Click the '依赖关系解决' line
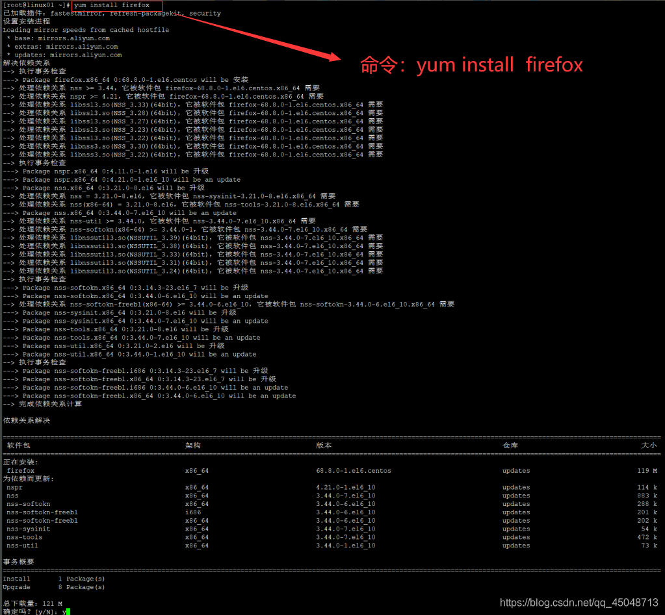The image size is (665, 615). click(26, 421)
